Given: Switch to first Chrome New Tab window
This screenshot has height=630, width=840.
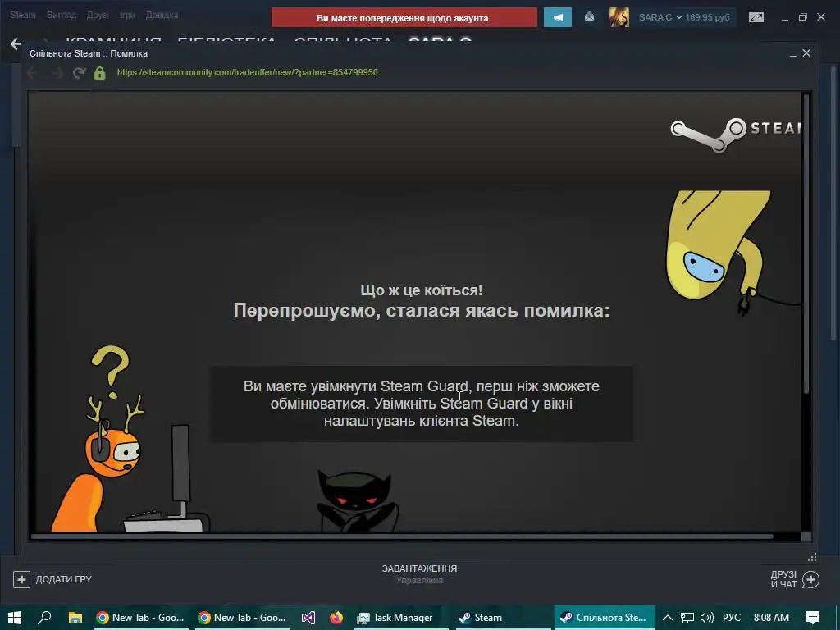Looking at the screenshot, I should [x=141, y=618].
